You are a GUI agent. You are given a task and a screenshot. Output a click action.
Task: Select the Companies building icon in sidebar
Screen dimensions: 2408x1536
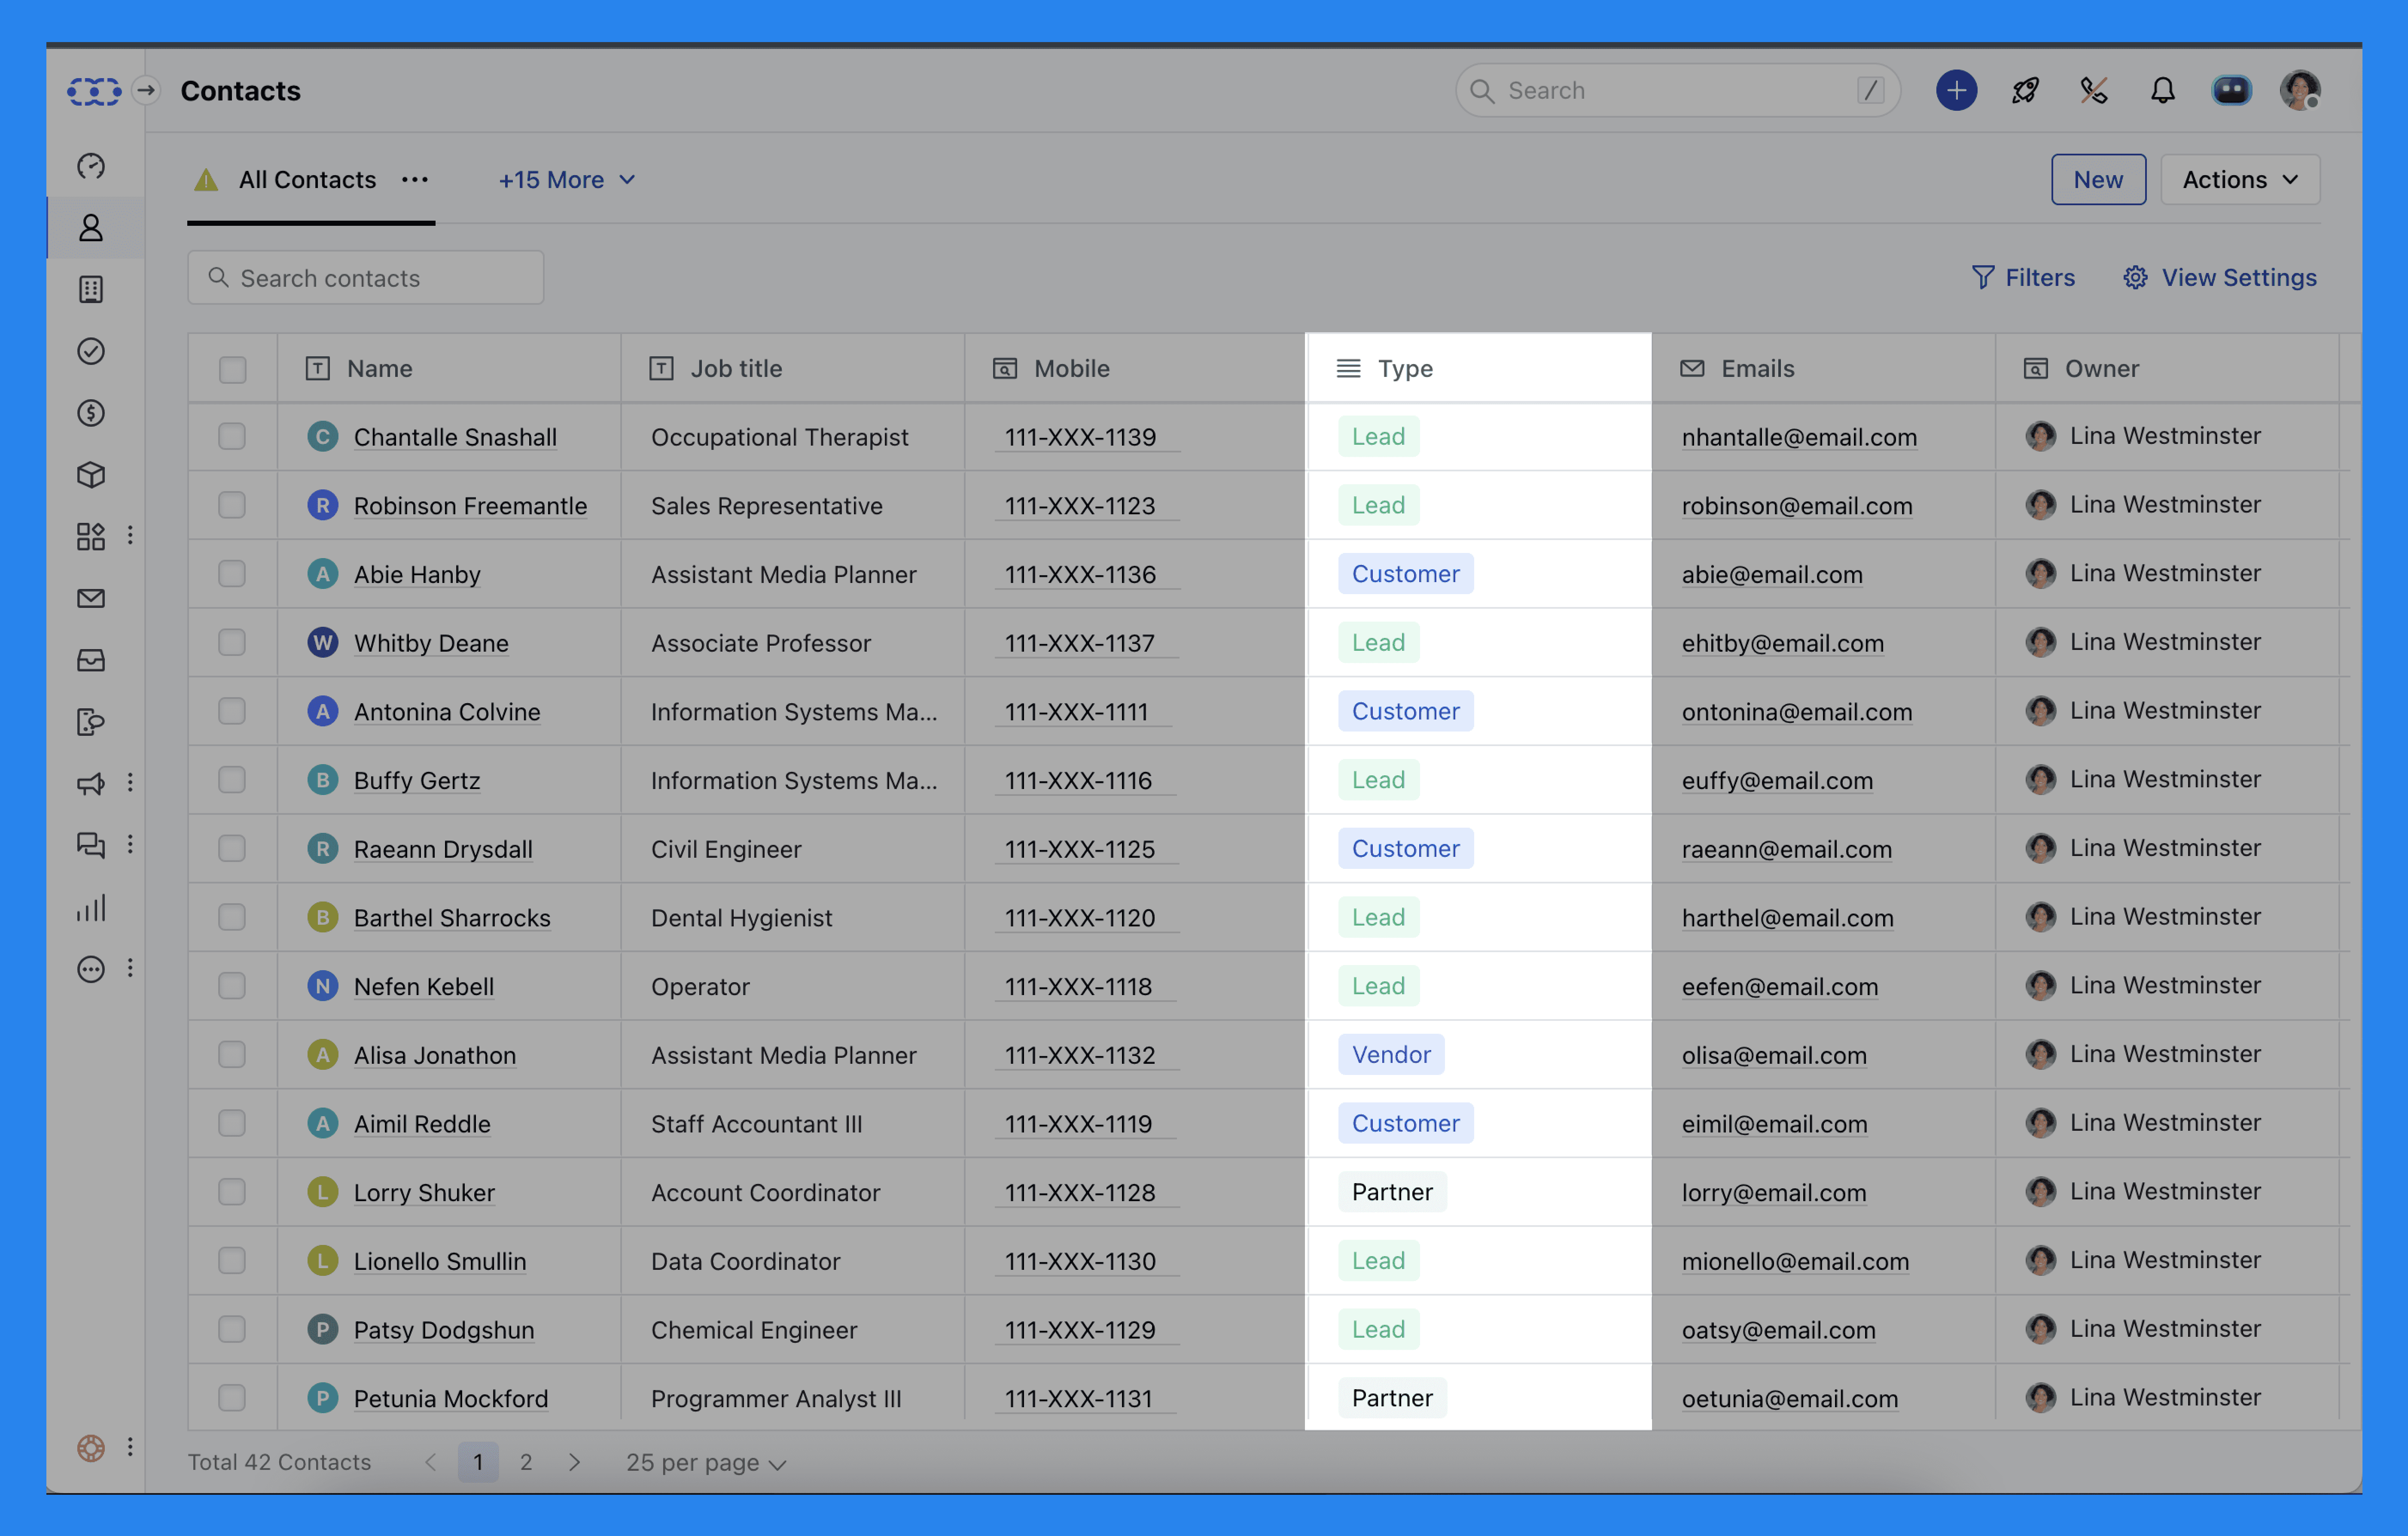click(x=91, y=290)
